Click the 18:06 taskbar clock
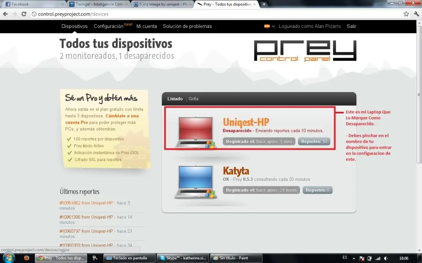 404,258
